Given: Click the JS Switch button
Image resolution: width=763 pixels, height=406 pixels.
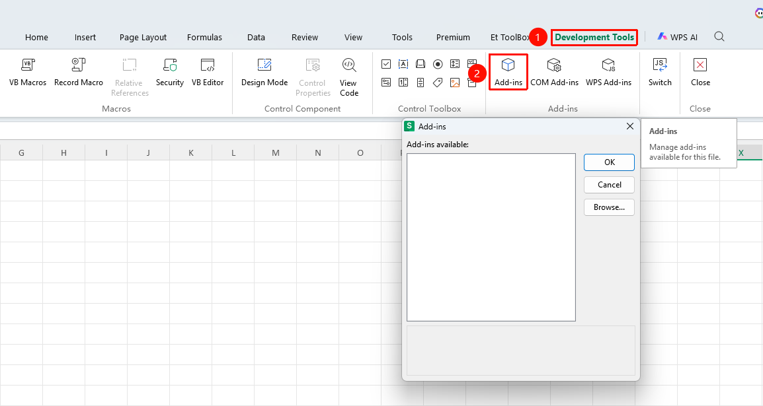Looking at the screenshot, I should pyautogui.click(x=660, y=72).
